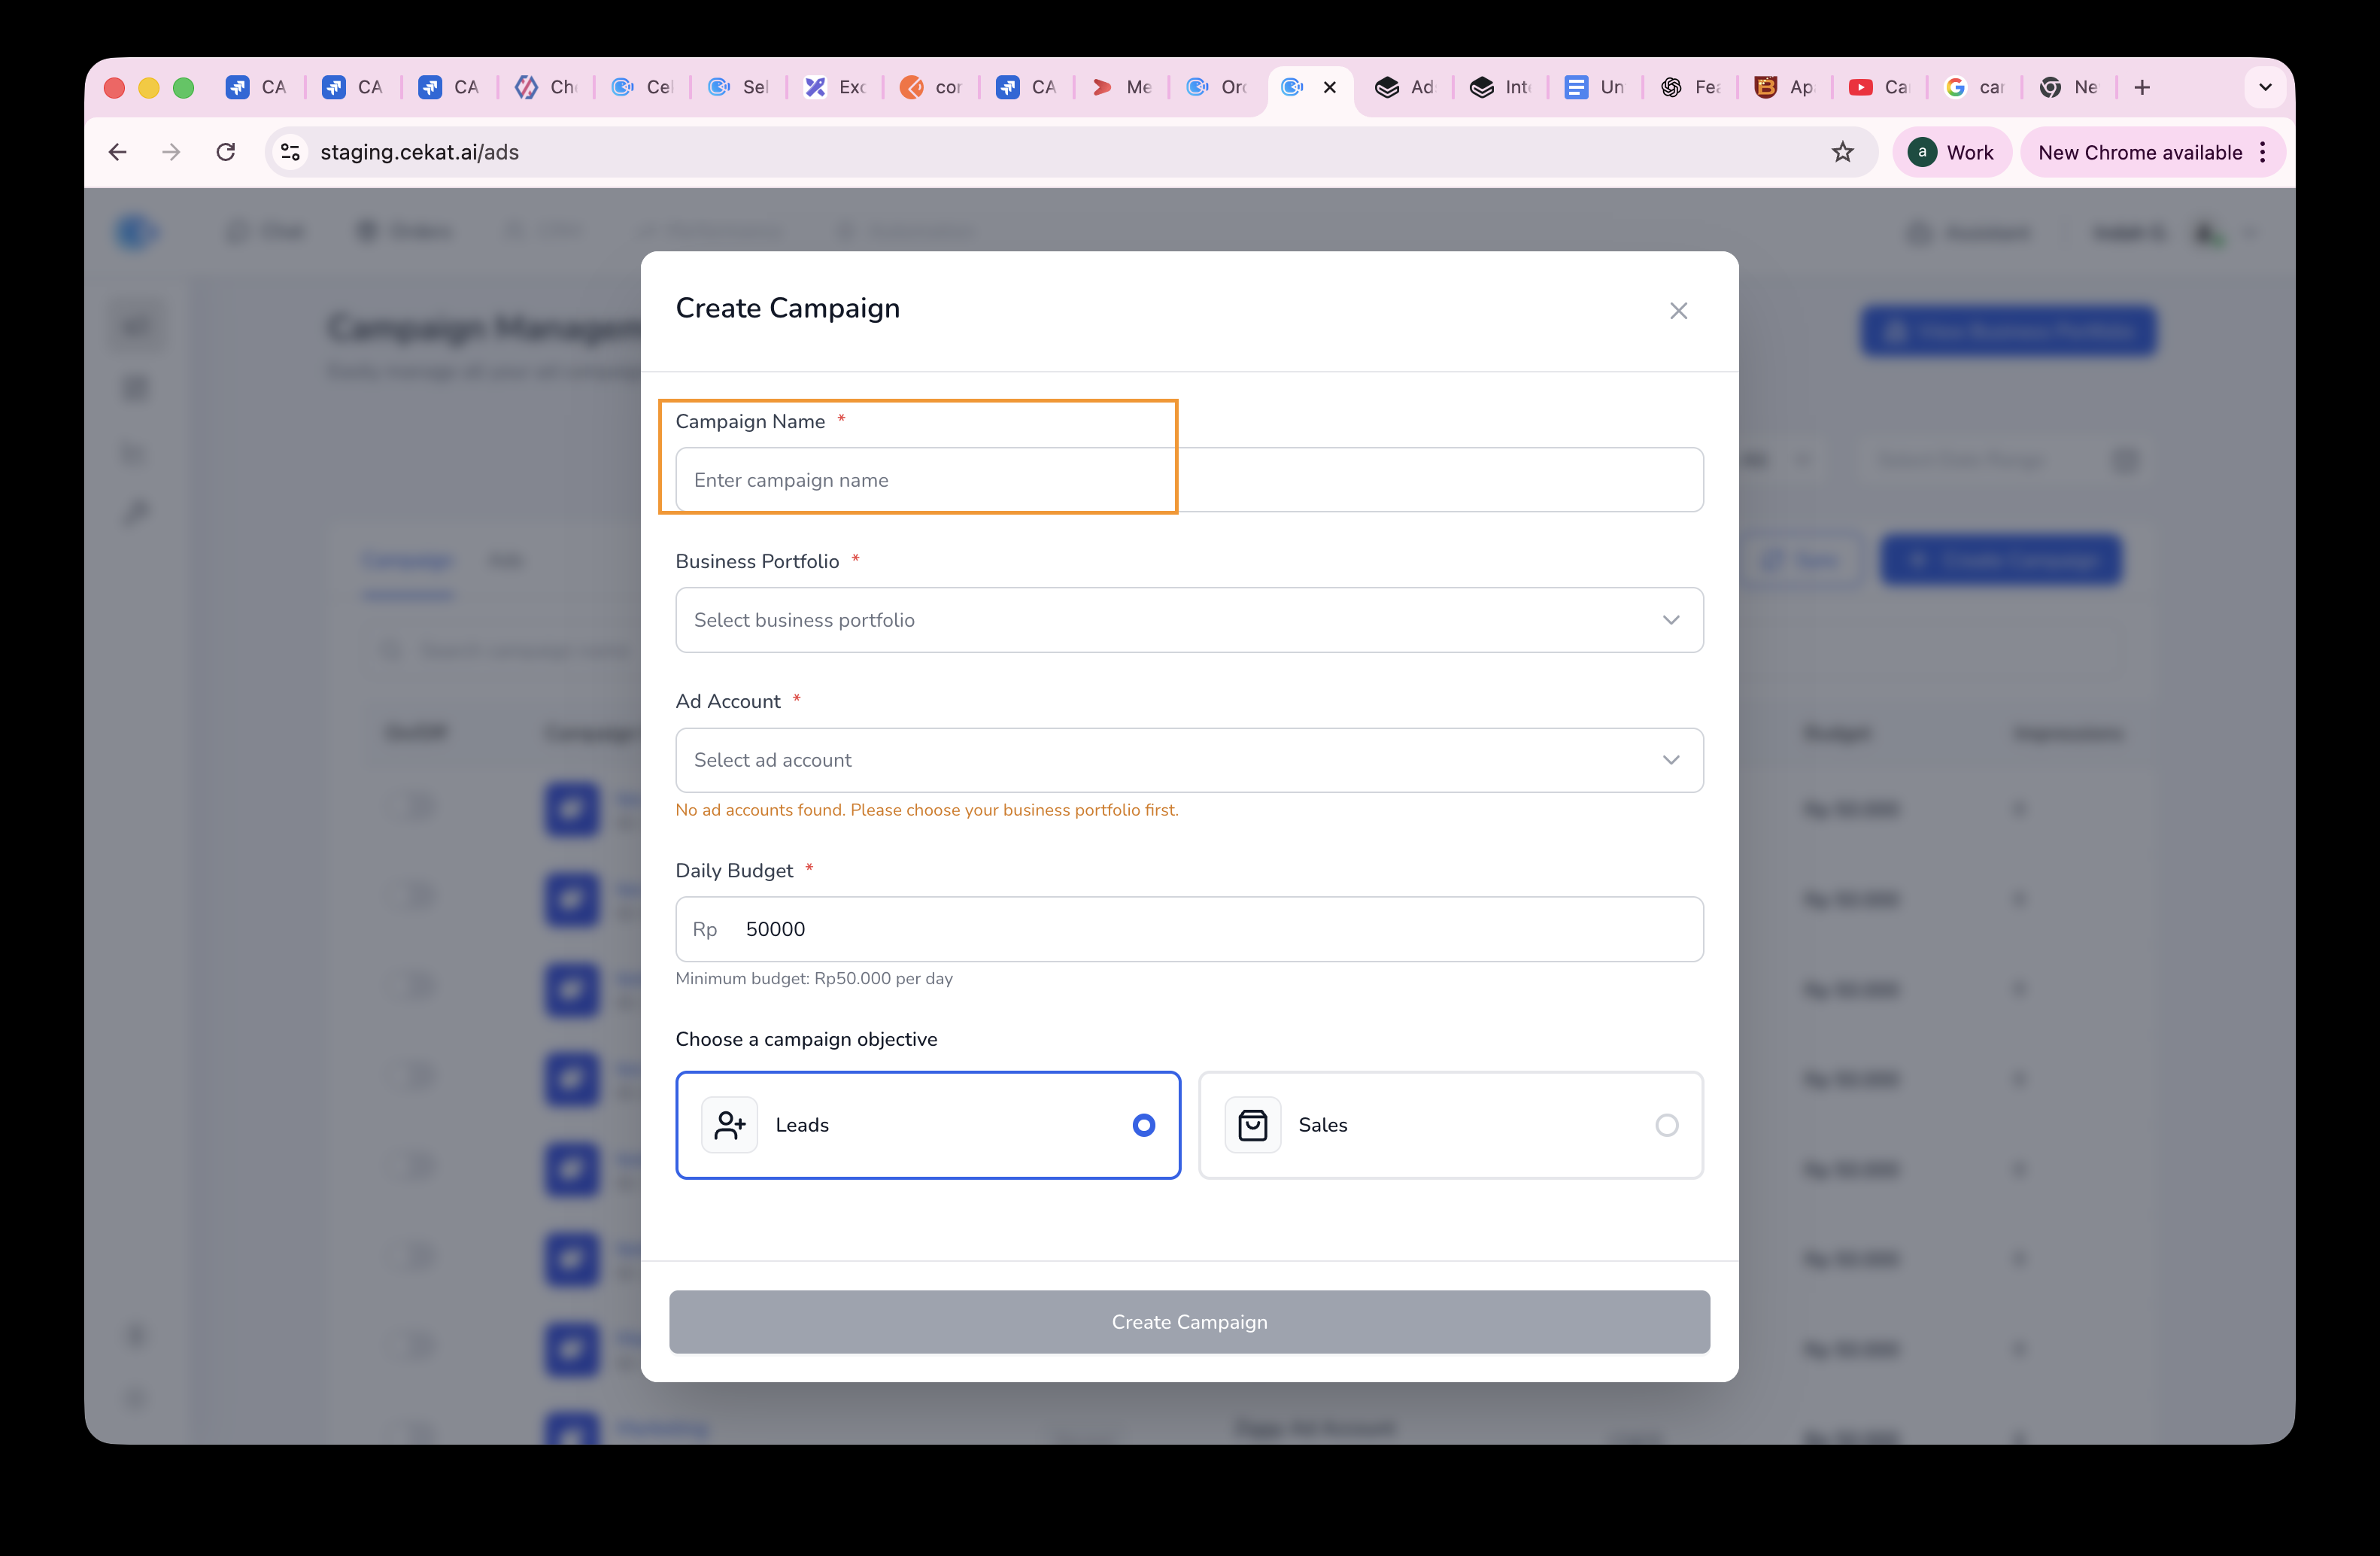
Task: Expand the browser tab search chevron
Action: [x=2265, y=88]
